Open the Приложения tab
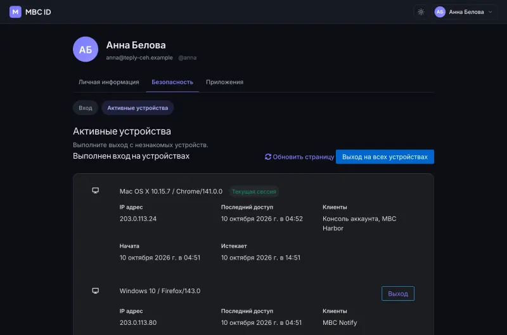This screenshot has height=335, width=507. 225,82
